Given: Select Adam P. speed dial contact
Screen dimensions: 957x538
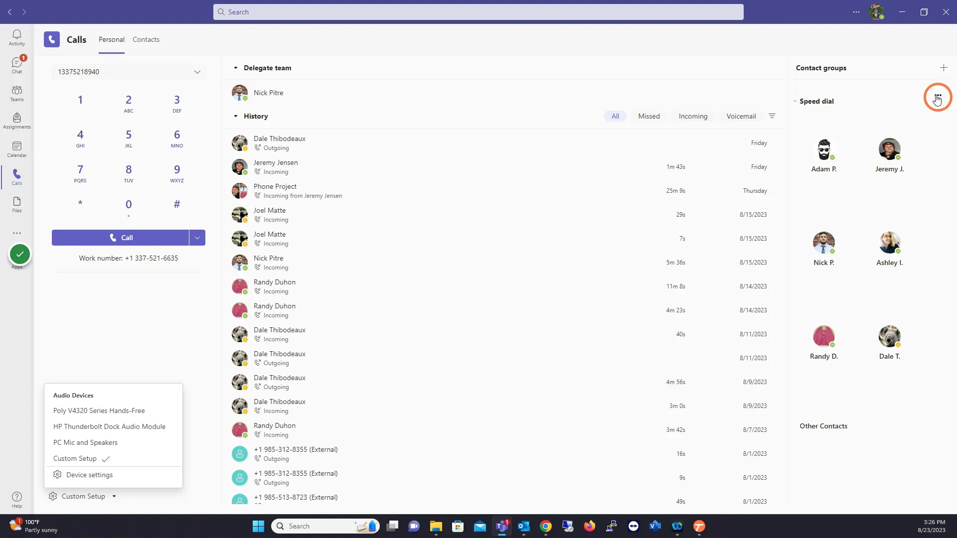Looking at the screenshot, I should (824, 155).
